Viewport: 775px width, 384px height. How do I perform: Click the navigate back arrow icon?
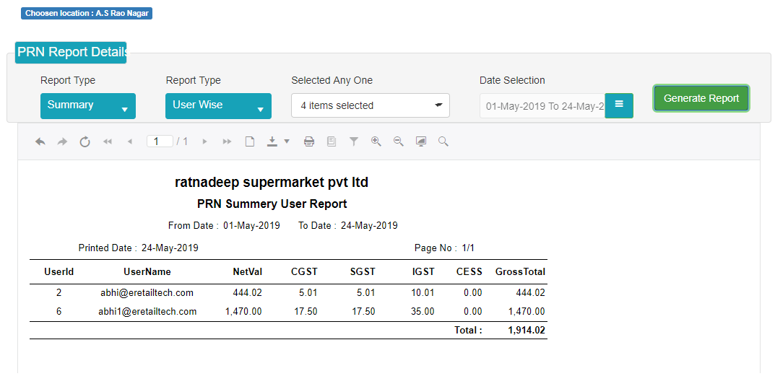40,142
